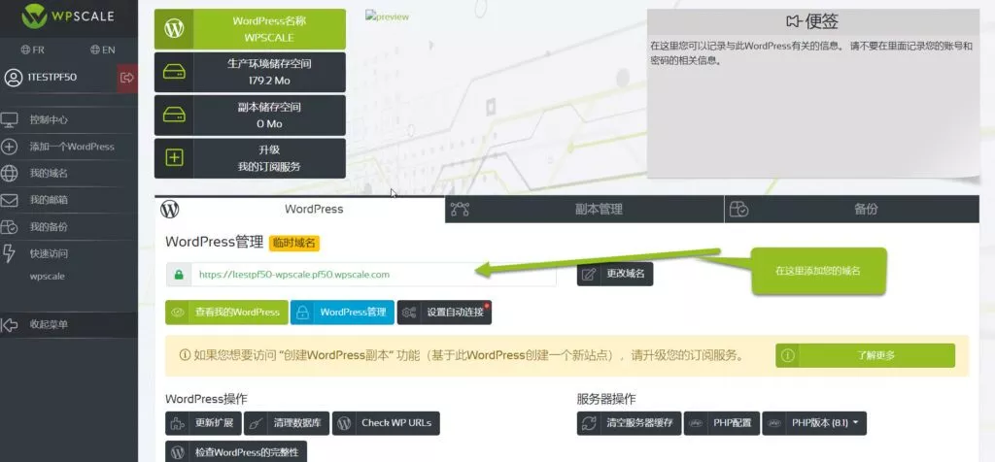Click the drive icon on 生产环境储存空间 card
Screen dimensions: 995x462
pyautogui.click(x=174, y=72)
